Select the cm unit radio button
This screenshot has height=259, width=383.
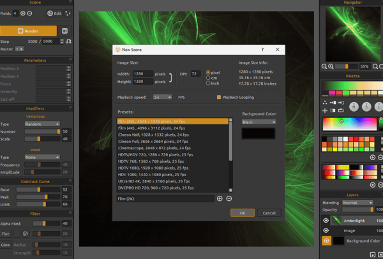click(x=208, y=78)
